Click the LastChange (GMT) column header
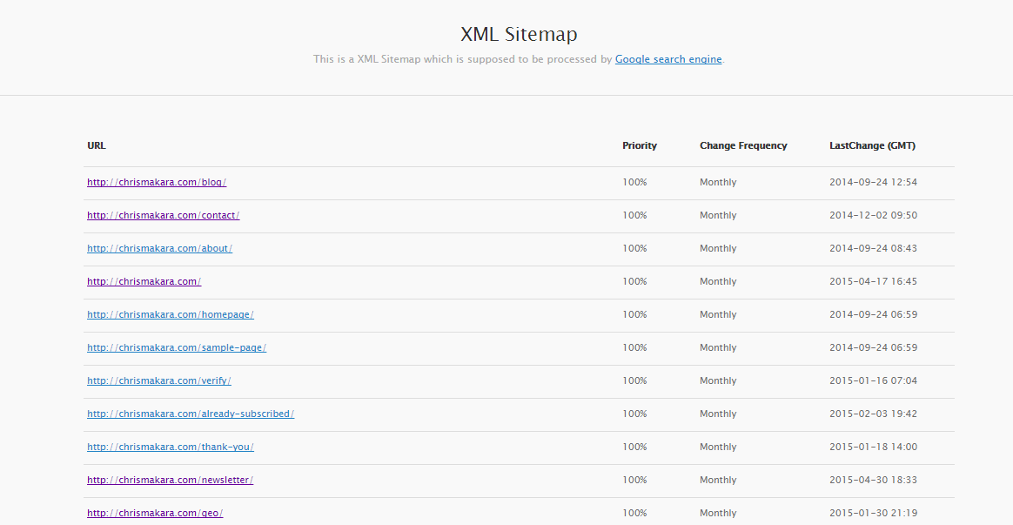The height and width of the screenshot is (525, 1013). point(872,145)
